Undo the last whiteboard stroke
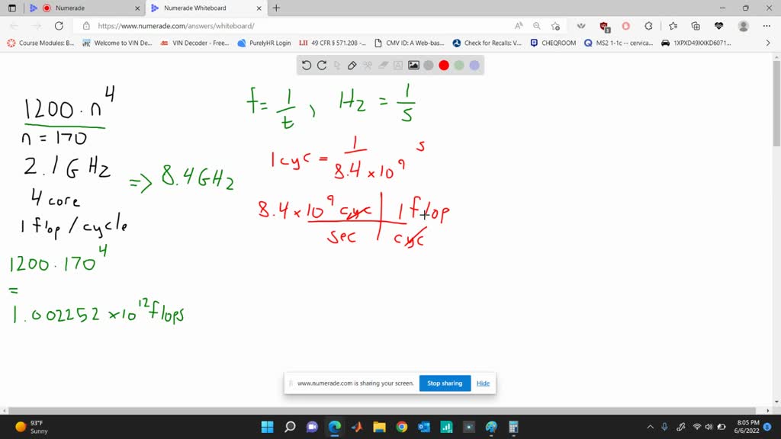Screen dimensions: 781x439 click(x=306, y=66)
